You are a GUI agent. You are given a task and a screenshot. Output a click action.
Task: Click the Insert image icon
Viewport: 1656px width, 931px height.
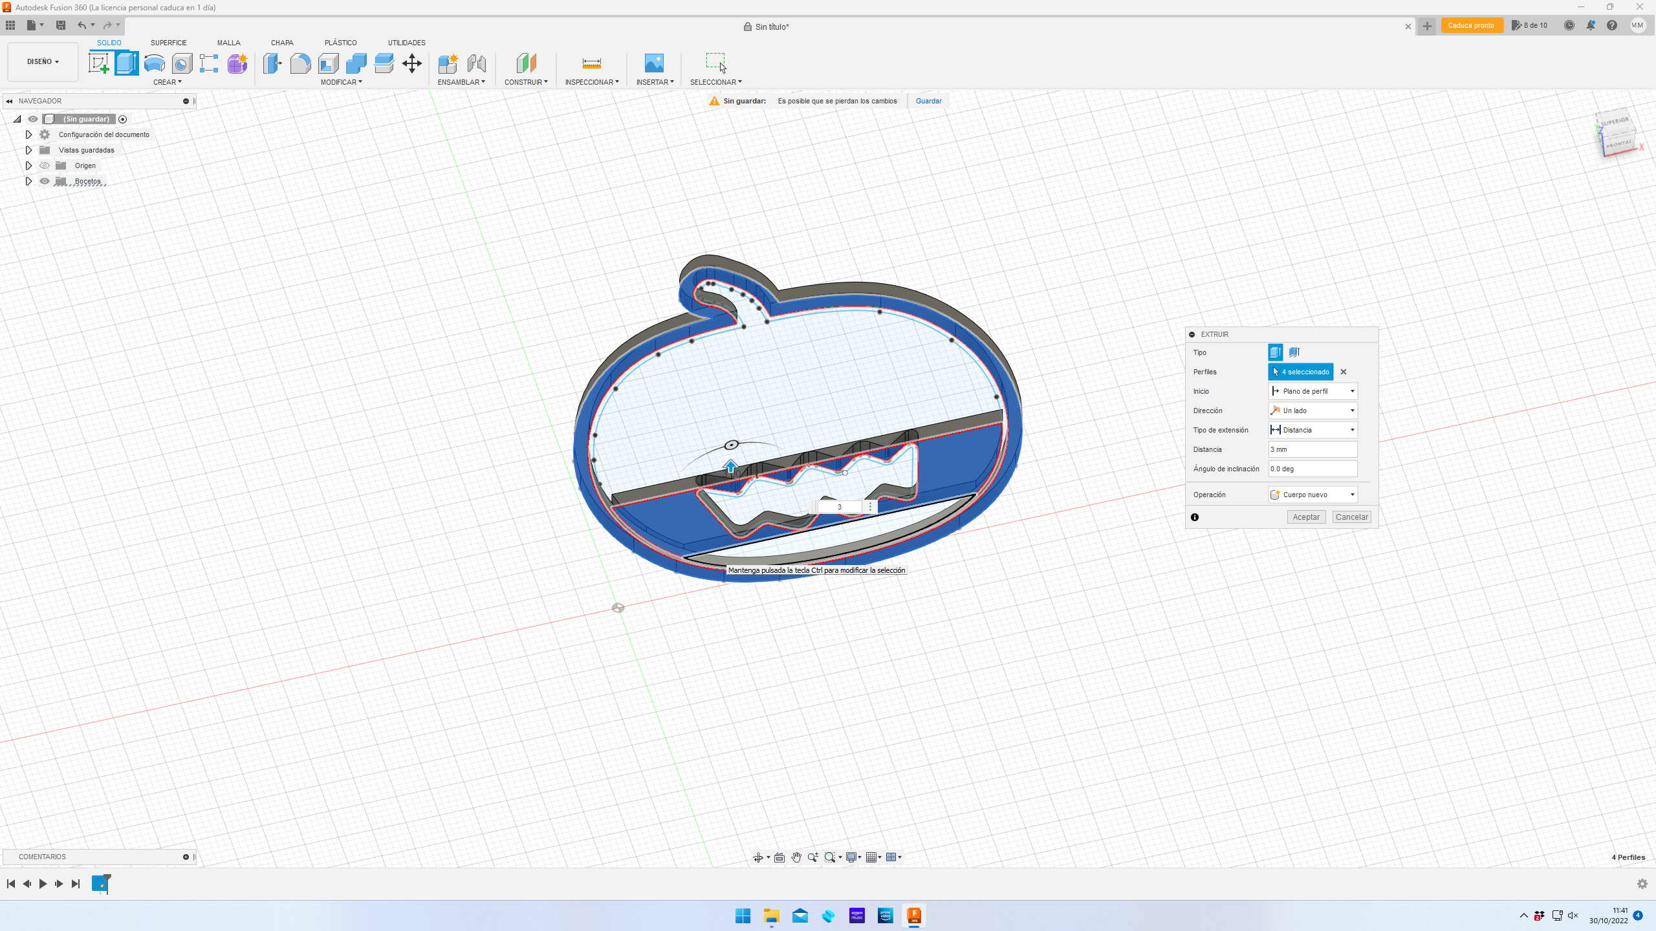[654, 63]
